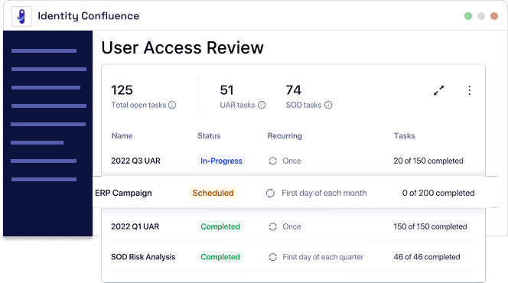Screen dimensions: 508x283
Task: Click the recurring icon on 2022 Q1 UAR row
Action: click(273, 226)
